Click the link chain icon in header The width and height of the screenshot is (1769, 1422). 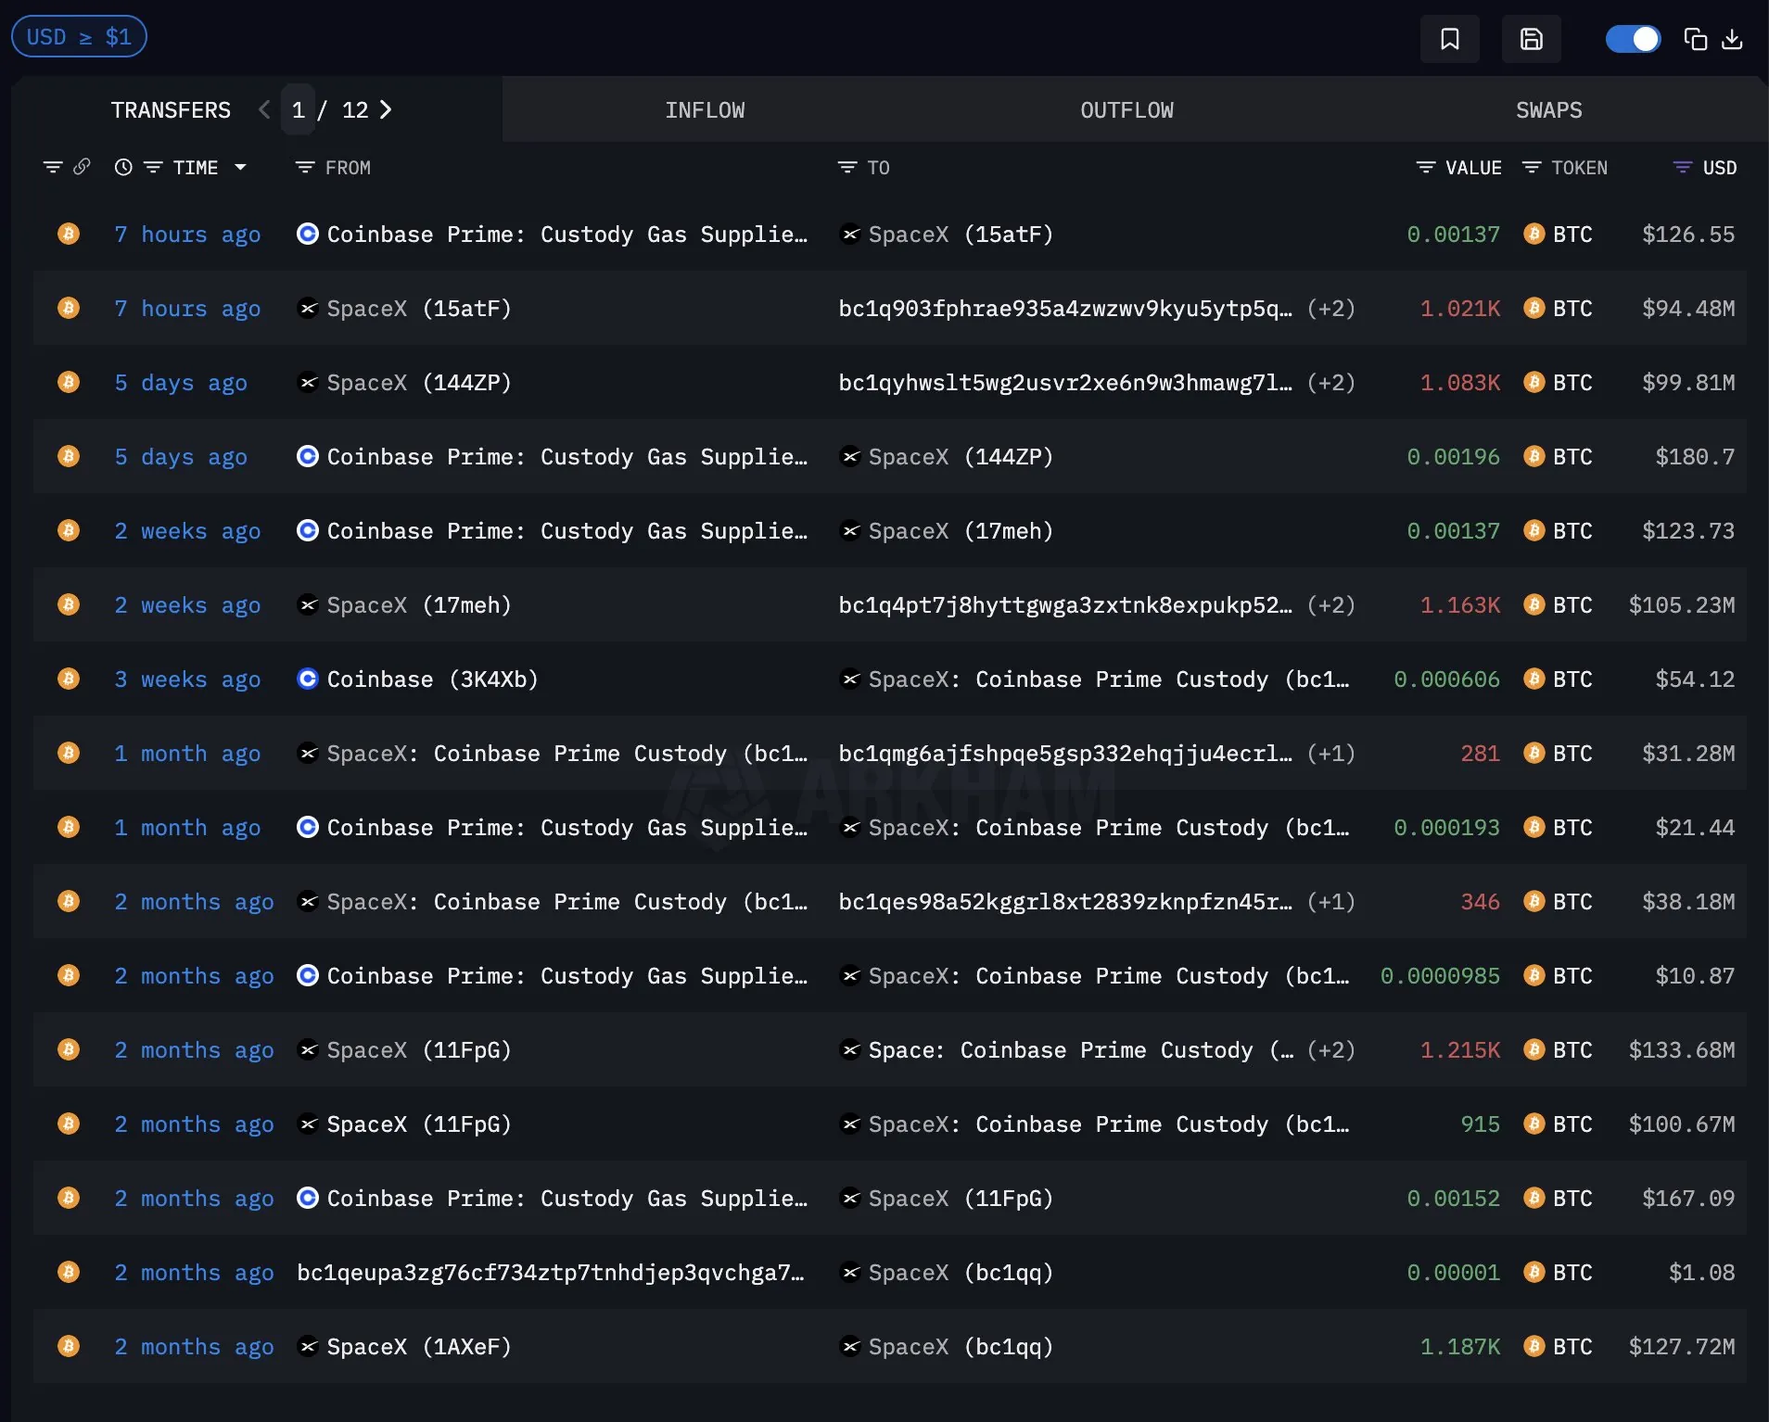(x=82, y=167)
